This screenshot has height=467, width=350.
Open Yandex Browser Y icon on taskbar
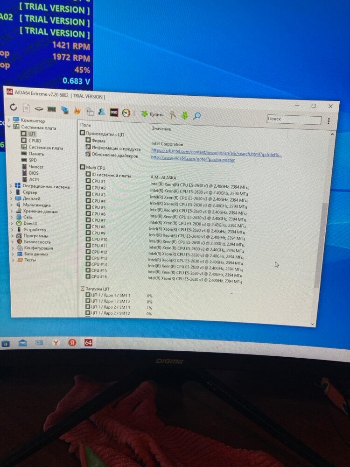tap(56, 343)
